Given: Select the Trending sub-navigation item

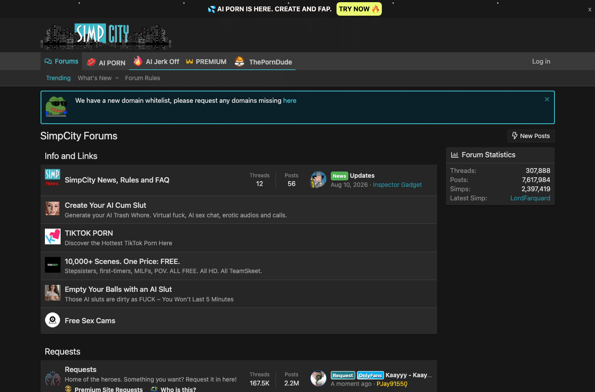Looking at the screenshot, I should click(58, 78).
